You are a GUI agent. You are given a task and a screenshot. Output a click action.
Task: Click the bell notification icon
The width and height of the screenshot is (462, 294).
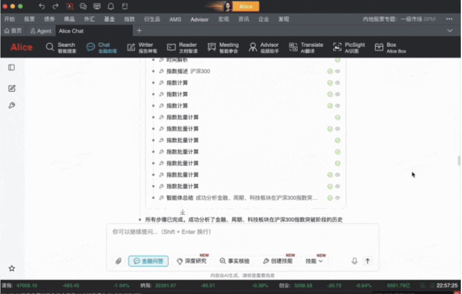pyautogui.click(x=111, y=6)
